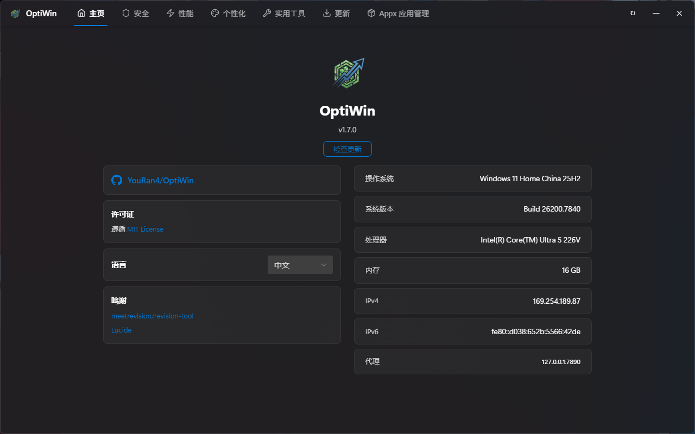Click the home icon on the 主页 tab
Viewport: 695px width, 434px height.
81,13
